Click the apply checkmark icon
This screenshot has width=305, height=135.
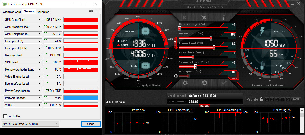click(224, 83)
